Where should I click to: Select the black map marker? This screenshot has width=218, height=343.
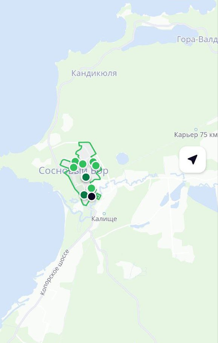point(91,196)
